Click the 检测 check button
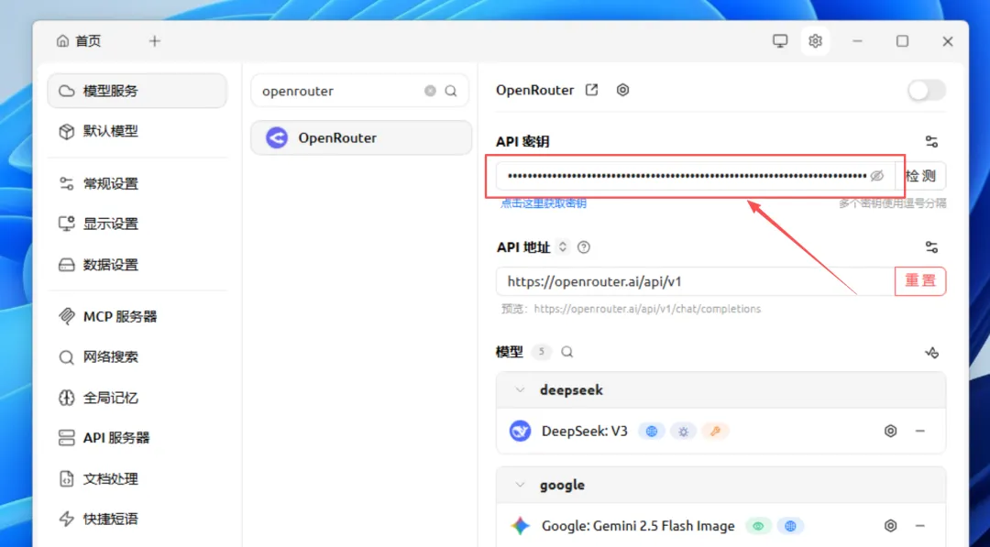This screenshot has height=547, width=990. [x=920, y=176]
